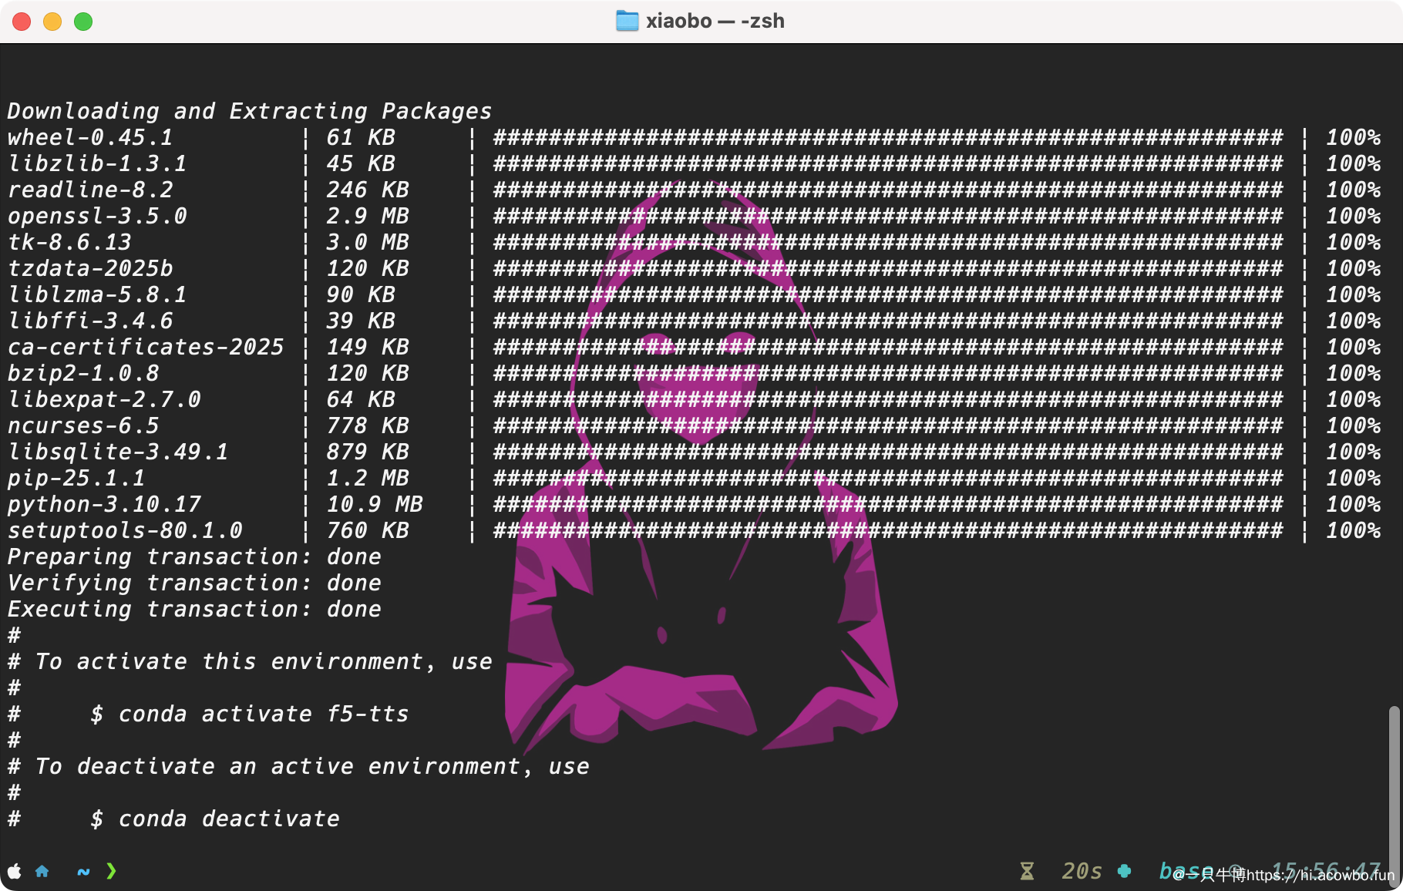Click the 'pip-25.1.1' package name
1403x891 pixels.
click(x=76, y=478)
